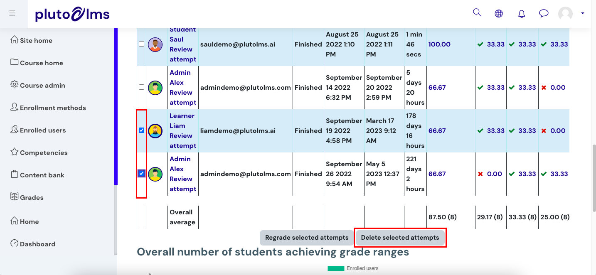This screenshot has height=275, width=596.
Task: Open the messages chat bubble icon
Action: (544, 14)
